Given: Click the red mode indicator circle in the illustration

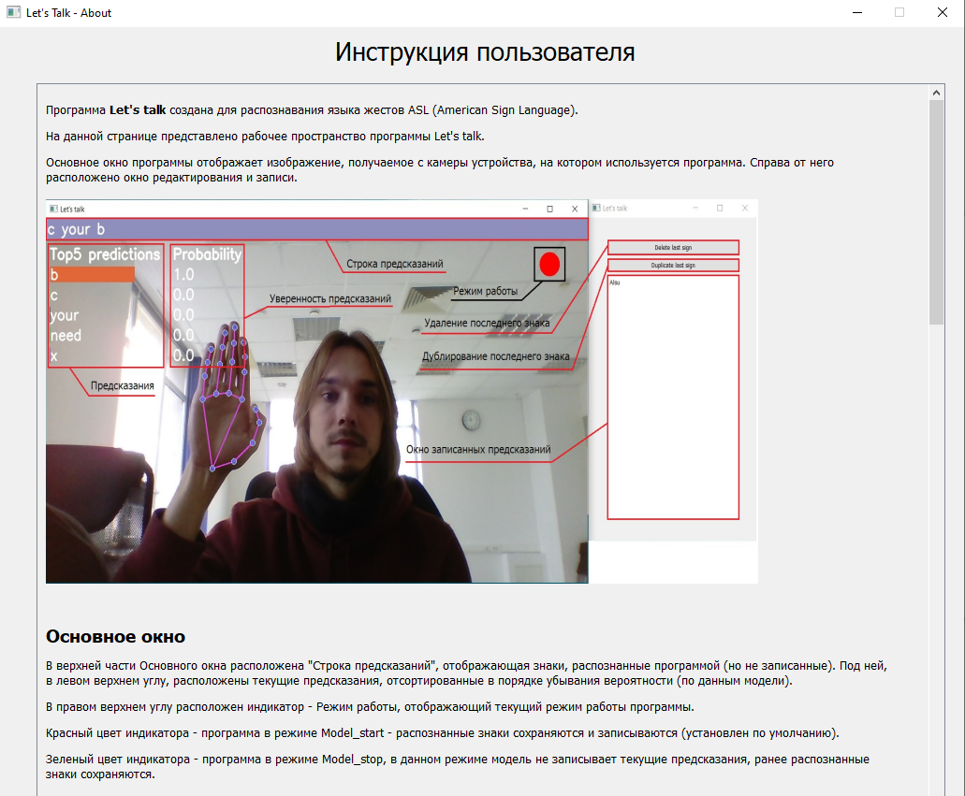Looking at the screenshot, I should (549, 265).
